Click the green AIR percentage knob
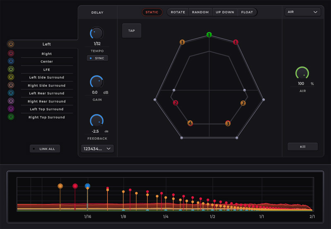The height and width of the screenshot is (229, 331). pos(302,73)
